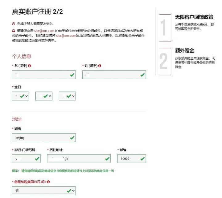Open the first birthday dropdown

[21, 96]
